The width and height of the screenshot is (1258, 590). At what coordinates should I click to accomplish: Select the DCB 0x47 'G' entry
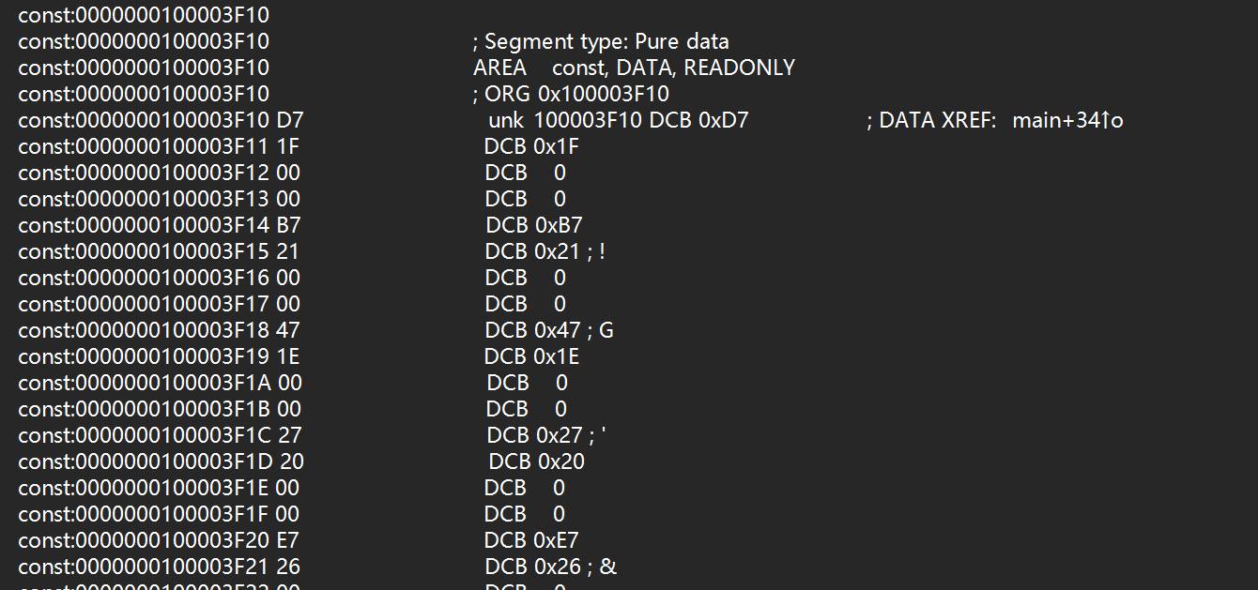coord(549,330)
